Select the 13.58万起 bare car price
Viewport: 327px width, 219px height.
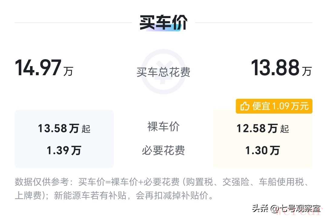pyautogui.click(x=64, y=129)
